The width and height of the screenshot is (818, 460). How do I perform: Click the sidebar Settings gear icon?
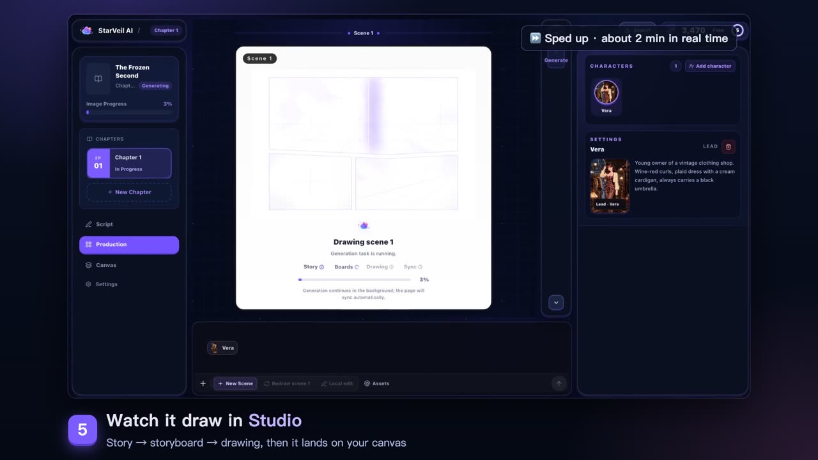pos(88,284)
